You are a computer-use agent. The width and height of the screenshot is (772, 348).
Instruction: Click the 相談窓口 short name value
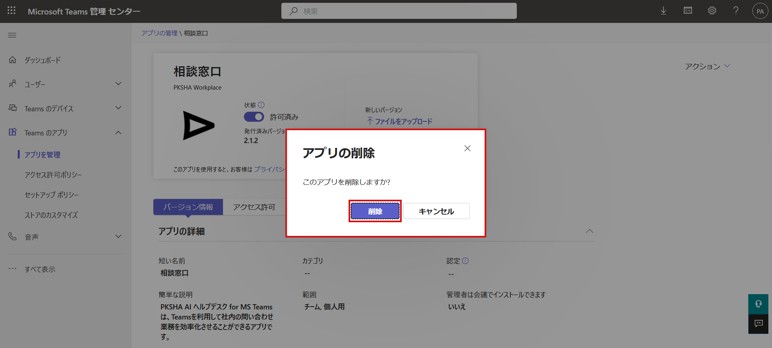(x=174, y=273)
